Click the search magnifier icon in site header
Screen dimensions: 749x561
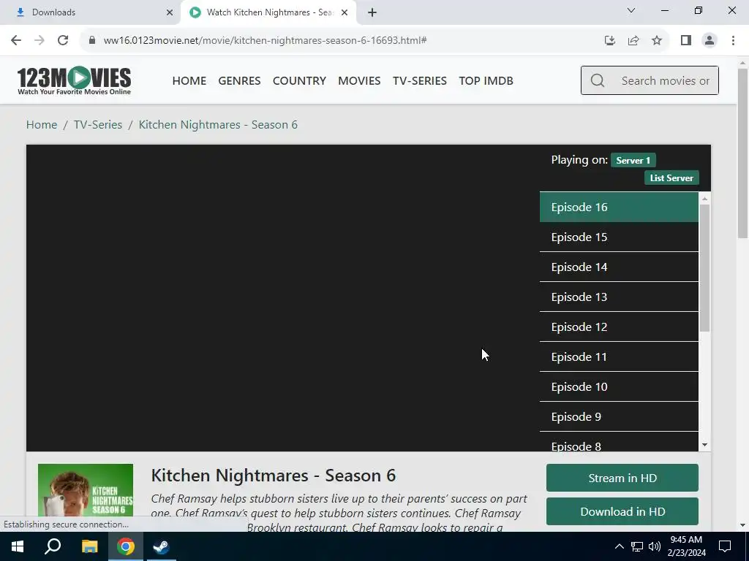click(x=597, y=80)
